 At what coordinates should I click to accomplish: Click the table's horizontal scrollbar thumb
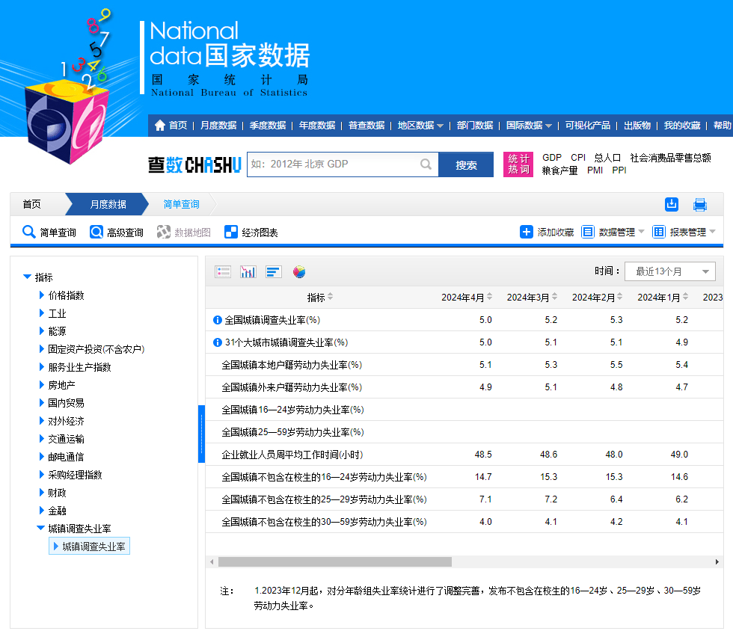(x=334, y=561)
